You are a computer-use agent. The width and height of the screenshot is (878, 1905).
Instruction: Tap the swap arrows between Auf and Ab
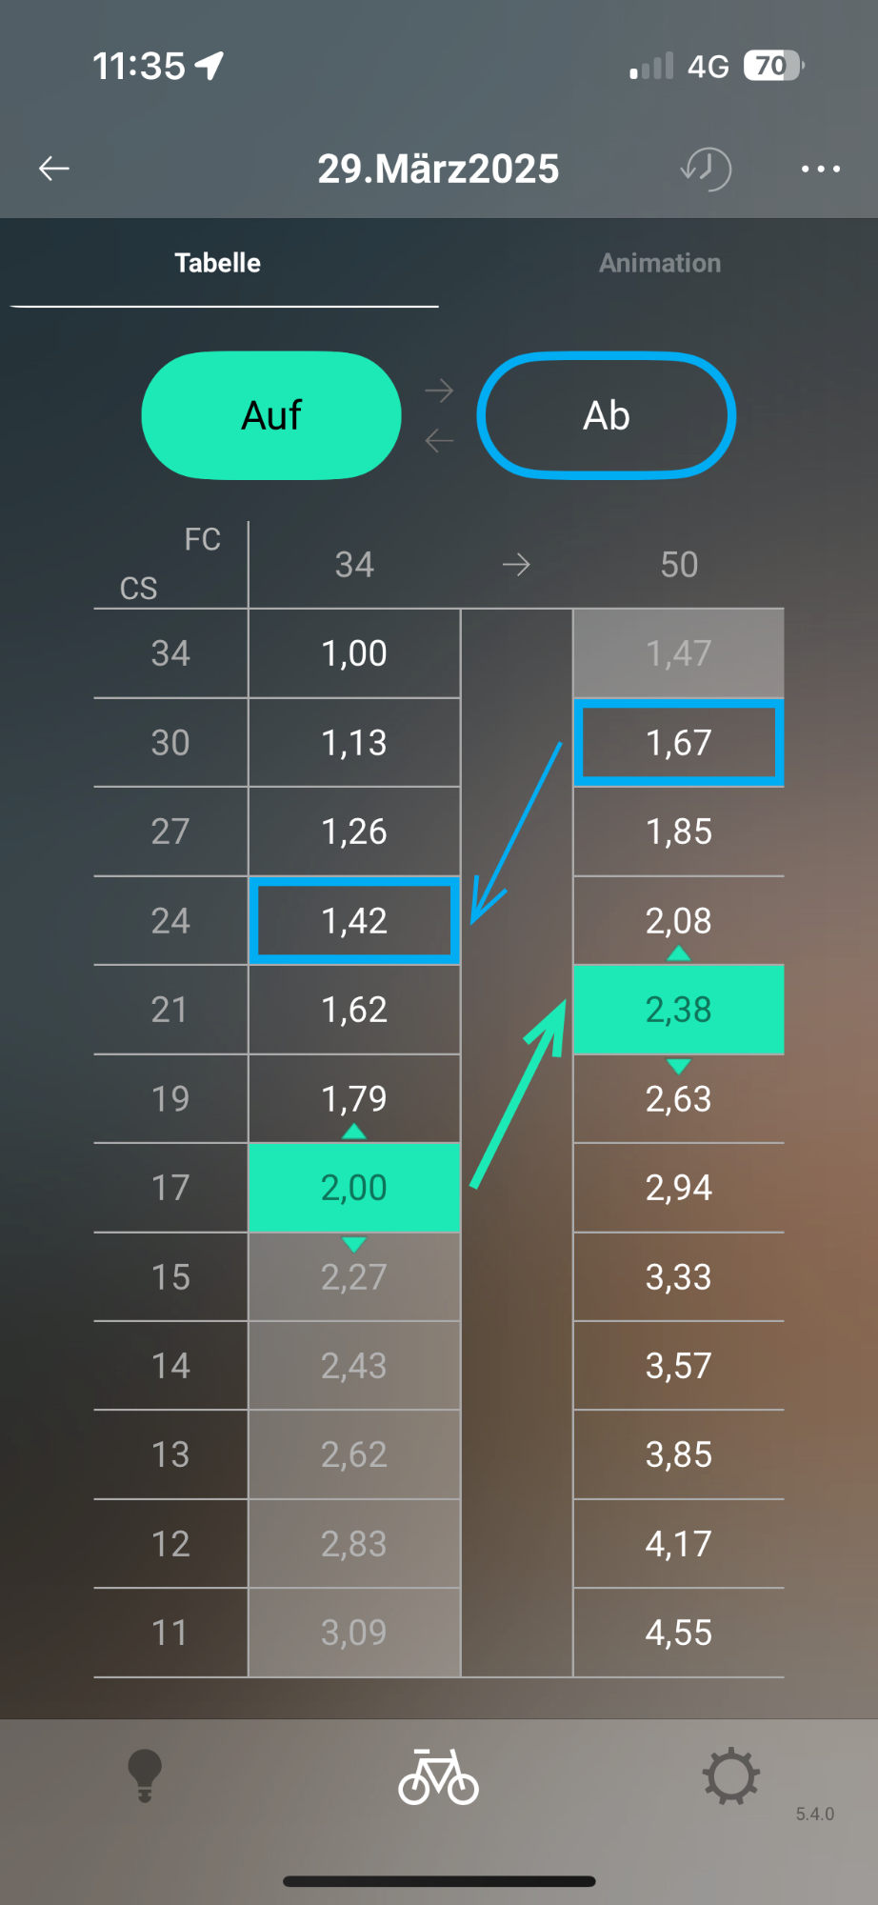point(439,415)
